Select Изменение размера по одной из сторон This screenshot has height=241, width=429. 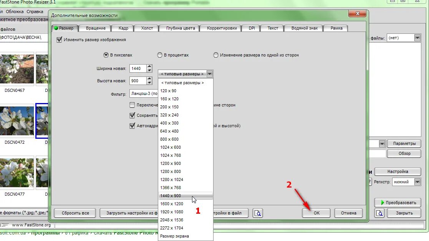[x=216, y=55]
